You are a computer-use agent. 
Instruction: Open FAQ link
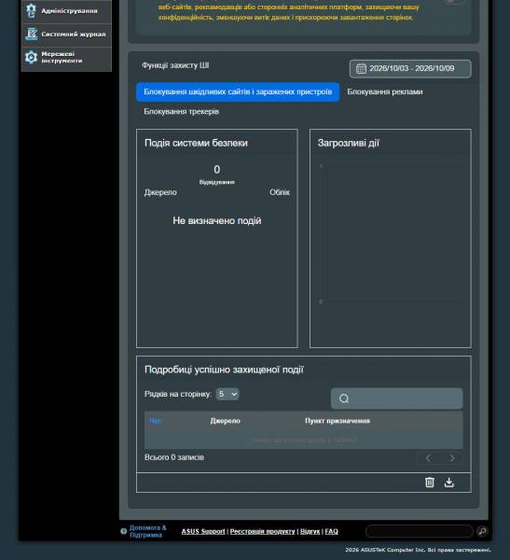click(331, 531)
